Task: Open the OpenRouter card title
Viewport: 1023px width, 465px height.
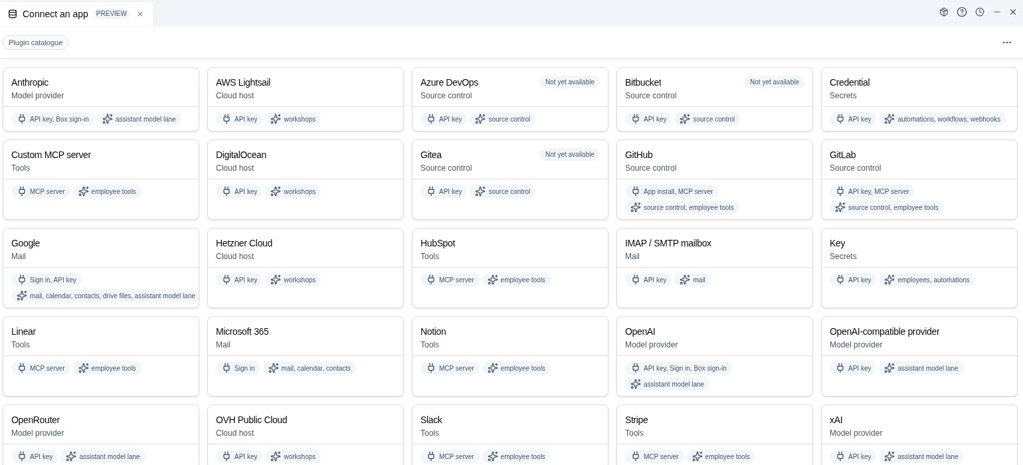Action: tap(35, 420)
